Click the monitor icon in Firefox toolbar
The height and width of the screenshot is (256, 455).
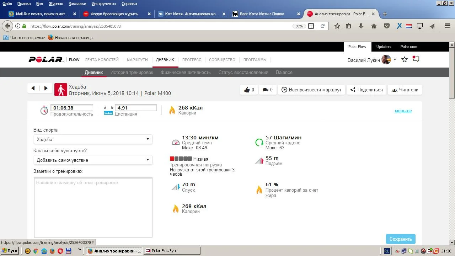pos(420,26)
